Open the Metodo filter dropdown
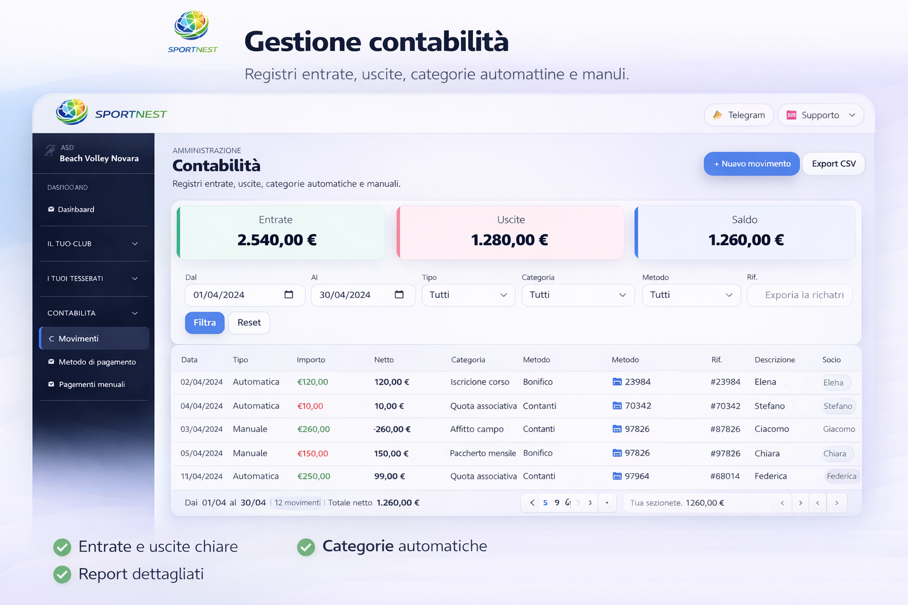This screenshot has height=605, width=908. coord(690,295)
